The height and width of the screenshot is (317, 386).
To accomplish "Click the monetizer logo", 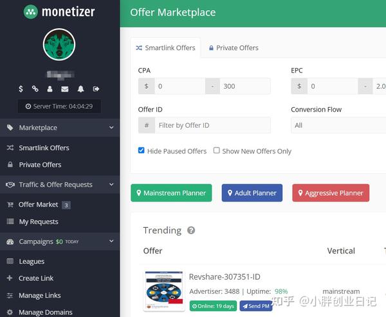I will click(x=59, y=12).
